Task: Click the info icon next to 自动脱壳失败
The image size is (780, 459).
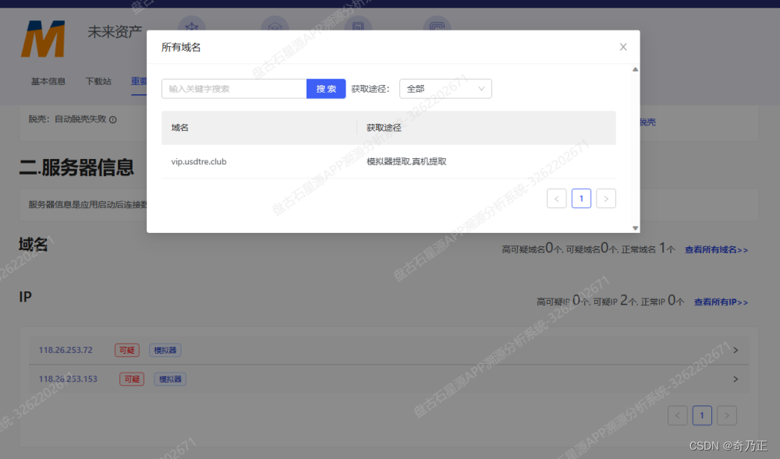Action: pos(113,120)
